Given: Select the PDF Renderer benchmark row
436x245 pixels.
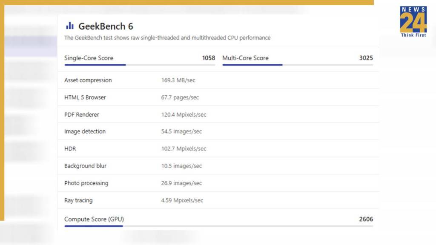Looking at the screenshot, I should pyautogui.click(x=82, y=114).
